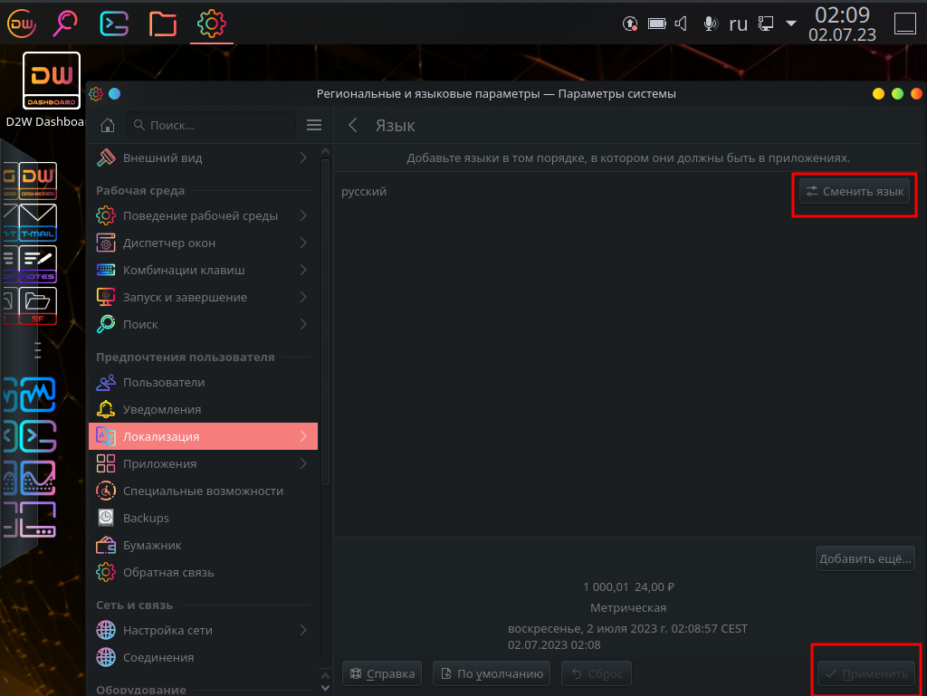The image size is (927, 696).
Task: Open the file manager folder icon in top panel
Action: 163,23
